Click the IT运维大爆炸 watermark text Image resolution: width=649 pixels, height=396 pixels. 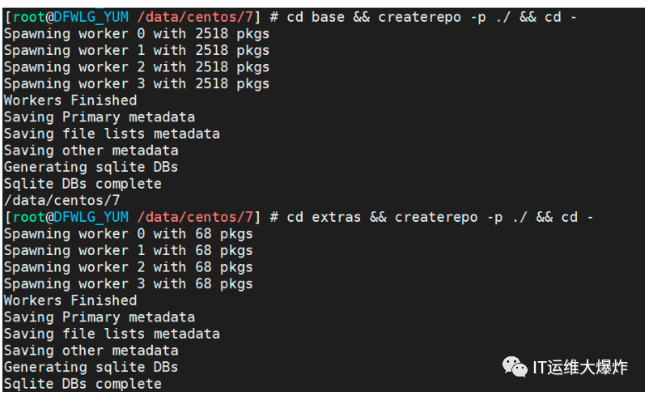pyautogui.click(x=579, y=368)
